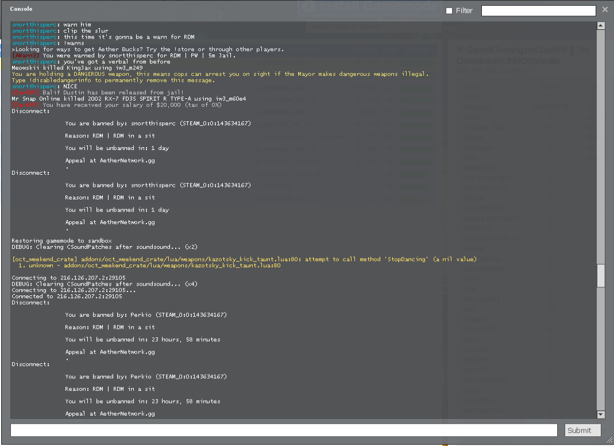This screenshot has width=614, height=446.
Task: Click the red [AWarn3] warning line
Action: click(123, 55)
